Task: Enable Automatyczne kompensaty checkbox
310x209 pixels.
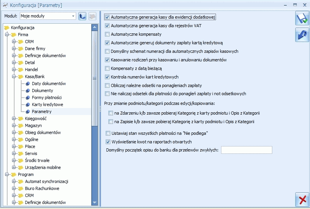Action: [107, 34]
